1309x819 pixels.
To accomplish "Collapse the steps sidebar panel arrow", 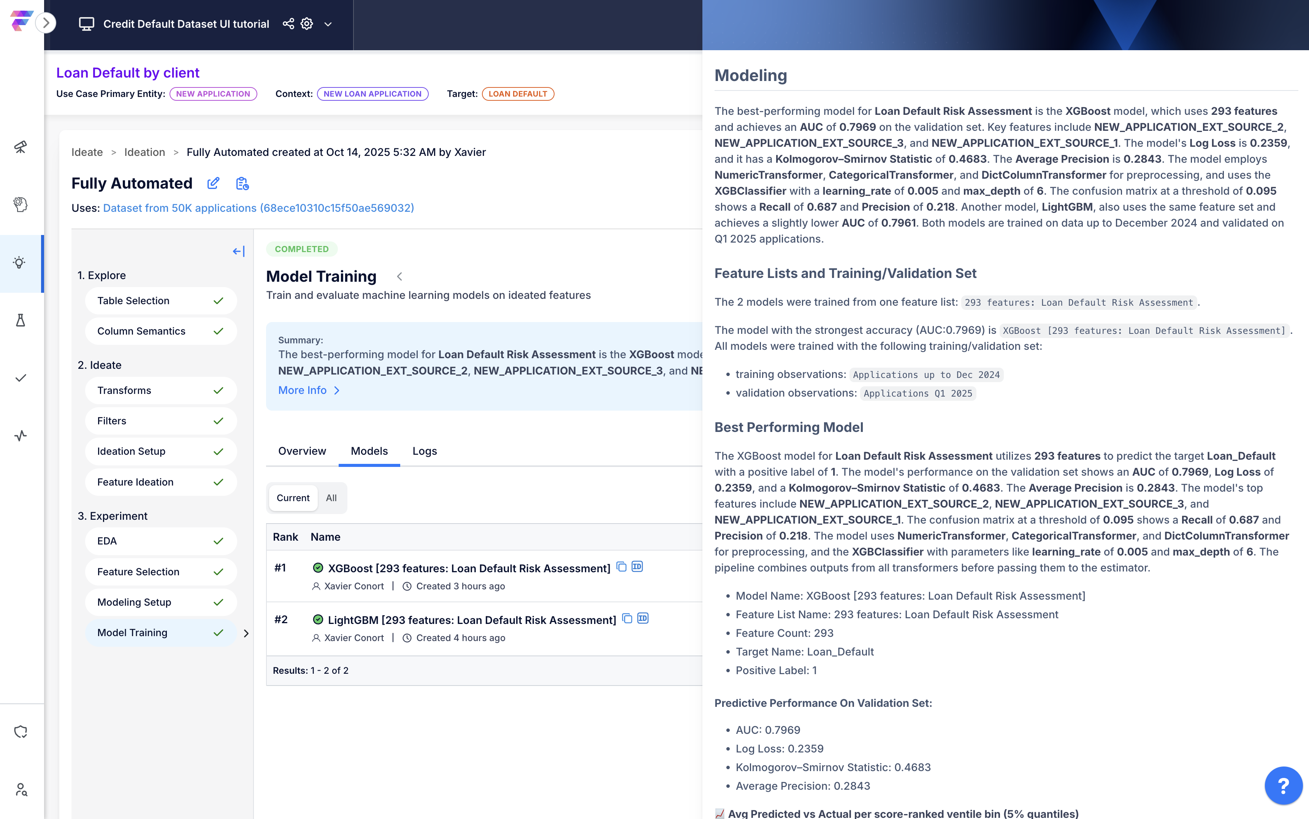I will 238,251.
